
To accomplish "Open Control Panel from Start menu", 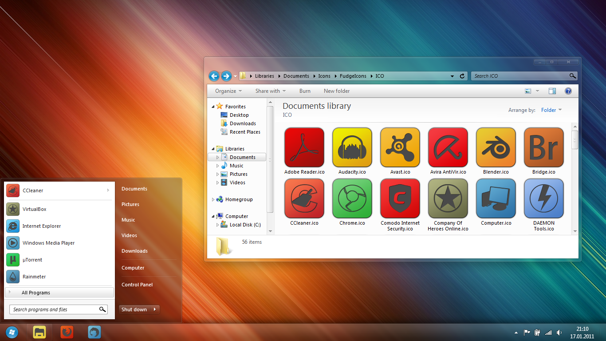I will pyautogui.click(x=137, y=285).
